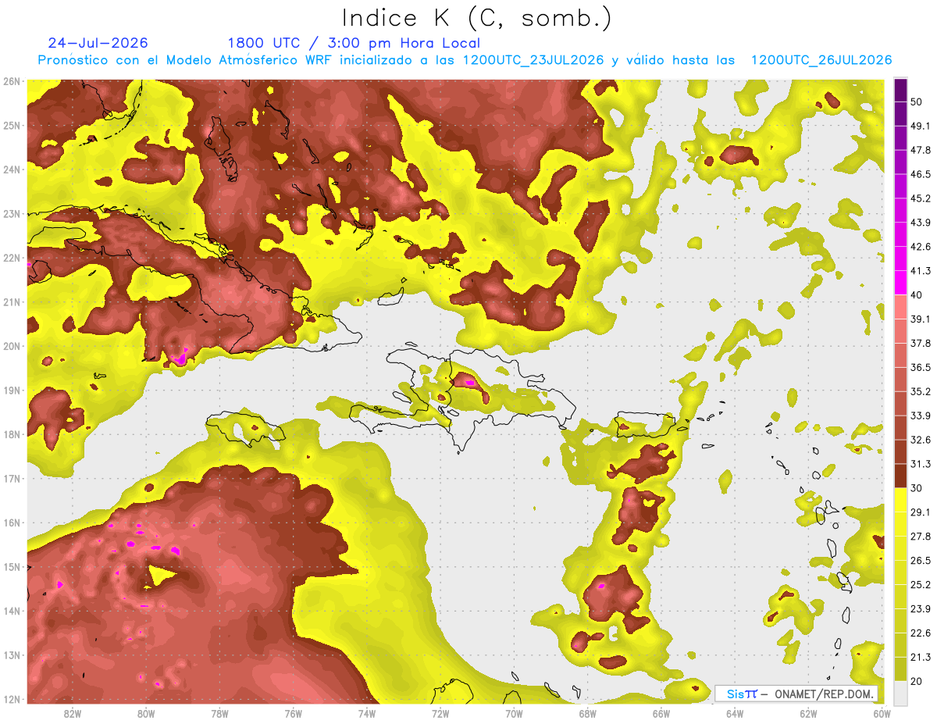Click the color scale value "36.5"
937x724 pixels.
tap(921, 367)
